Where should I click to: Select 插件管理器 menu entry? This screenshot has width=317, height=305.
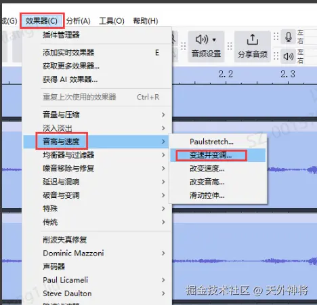[98, 35]
